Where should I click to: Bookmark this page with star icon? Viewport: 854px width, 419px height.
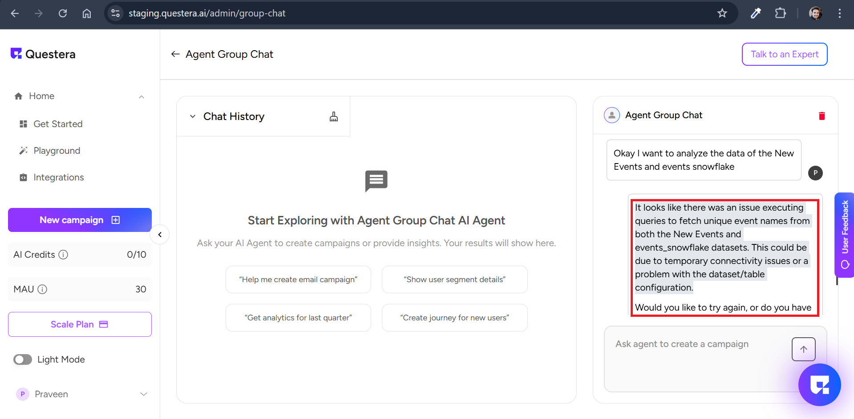722,13
